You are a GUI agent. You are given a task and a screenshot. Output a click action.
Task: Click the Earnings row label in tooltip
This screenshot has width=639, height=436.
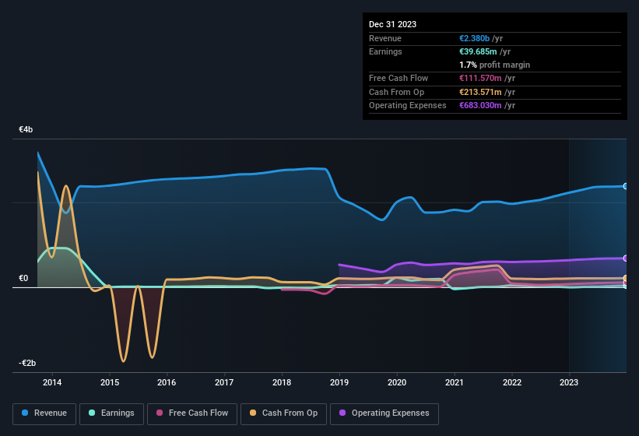click(x=385, y=51)
